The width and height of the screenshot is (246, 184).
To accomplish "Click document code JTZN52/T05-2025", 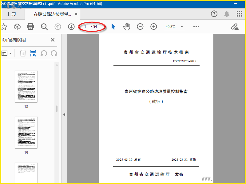I will 184,61.
